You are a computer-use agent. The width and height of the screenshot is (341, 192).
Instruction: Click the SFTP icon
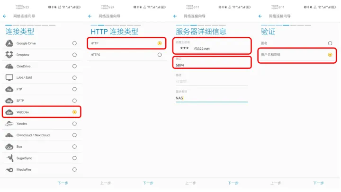point(9,100)
